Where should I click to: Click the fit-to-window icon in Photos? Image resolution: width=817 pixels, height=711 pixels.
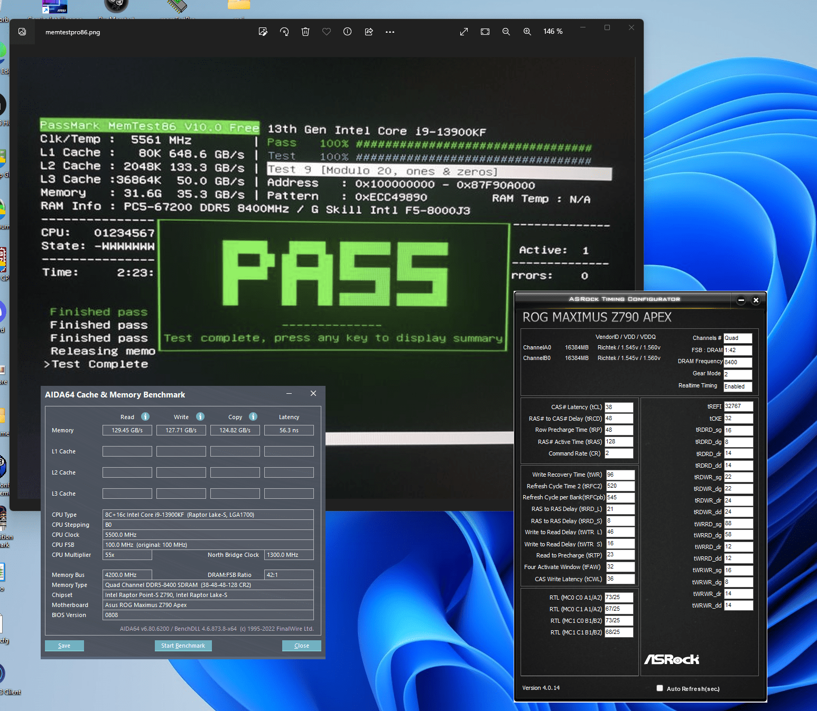coord(485,32)
